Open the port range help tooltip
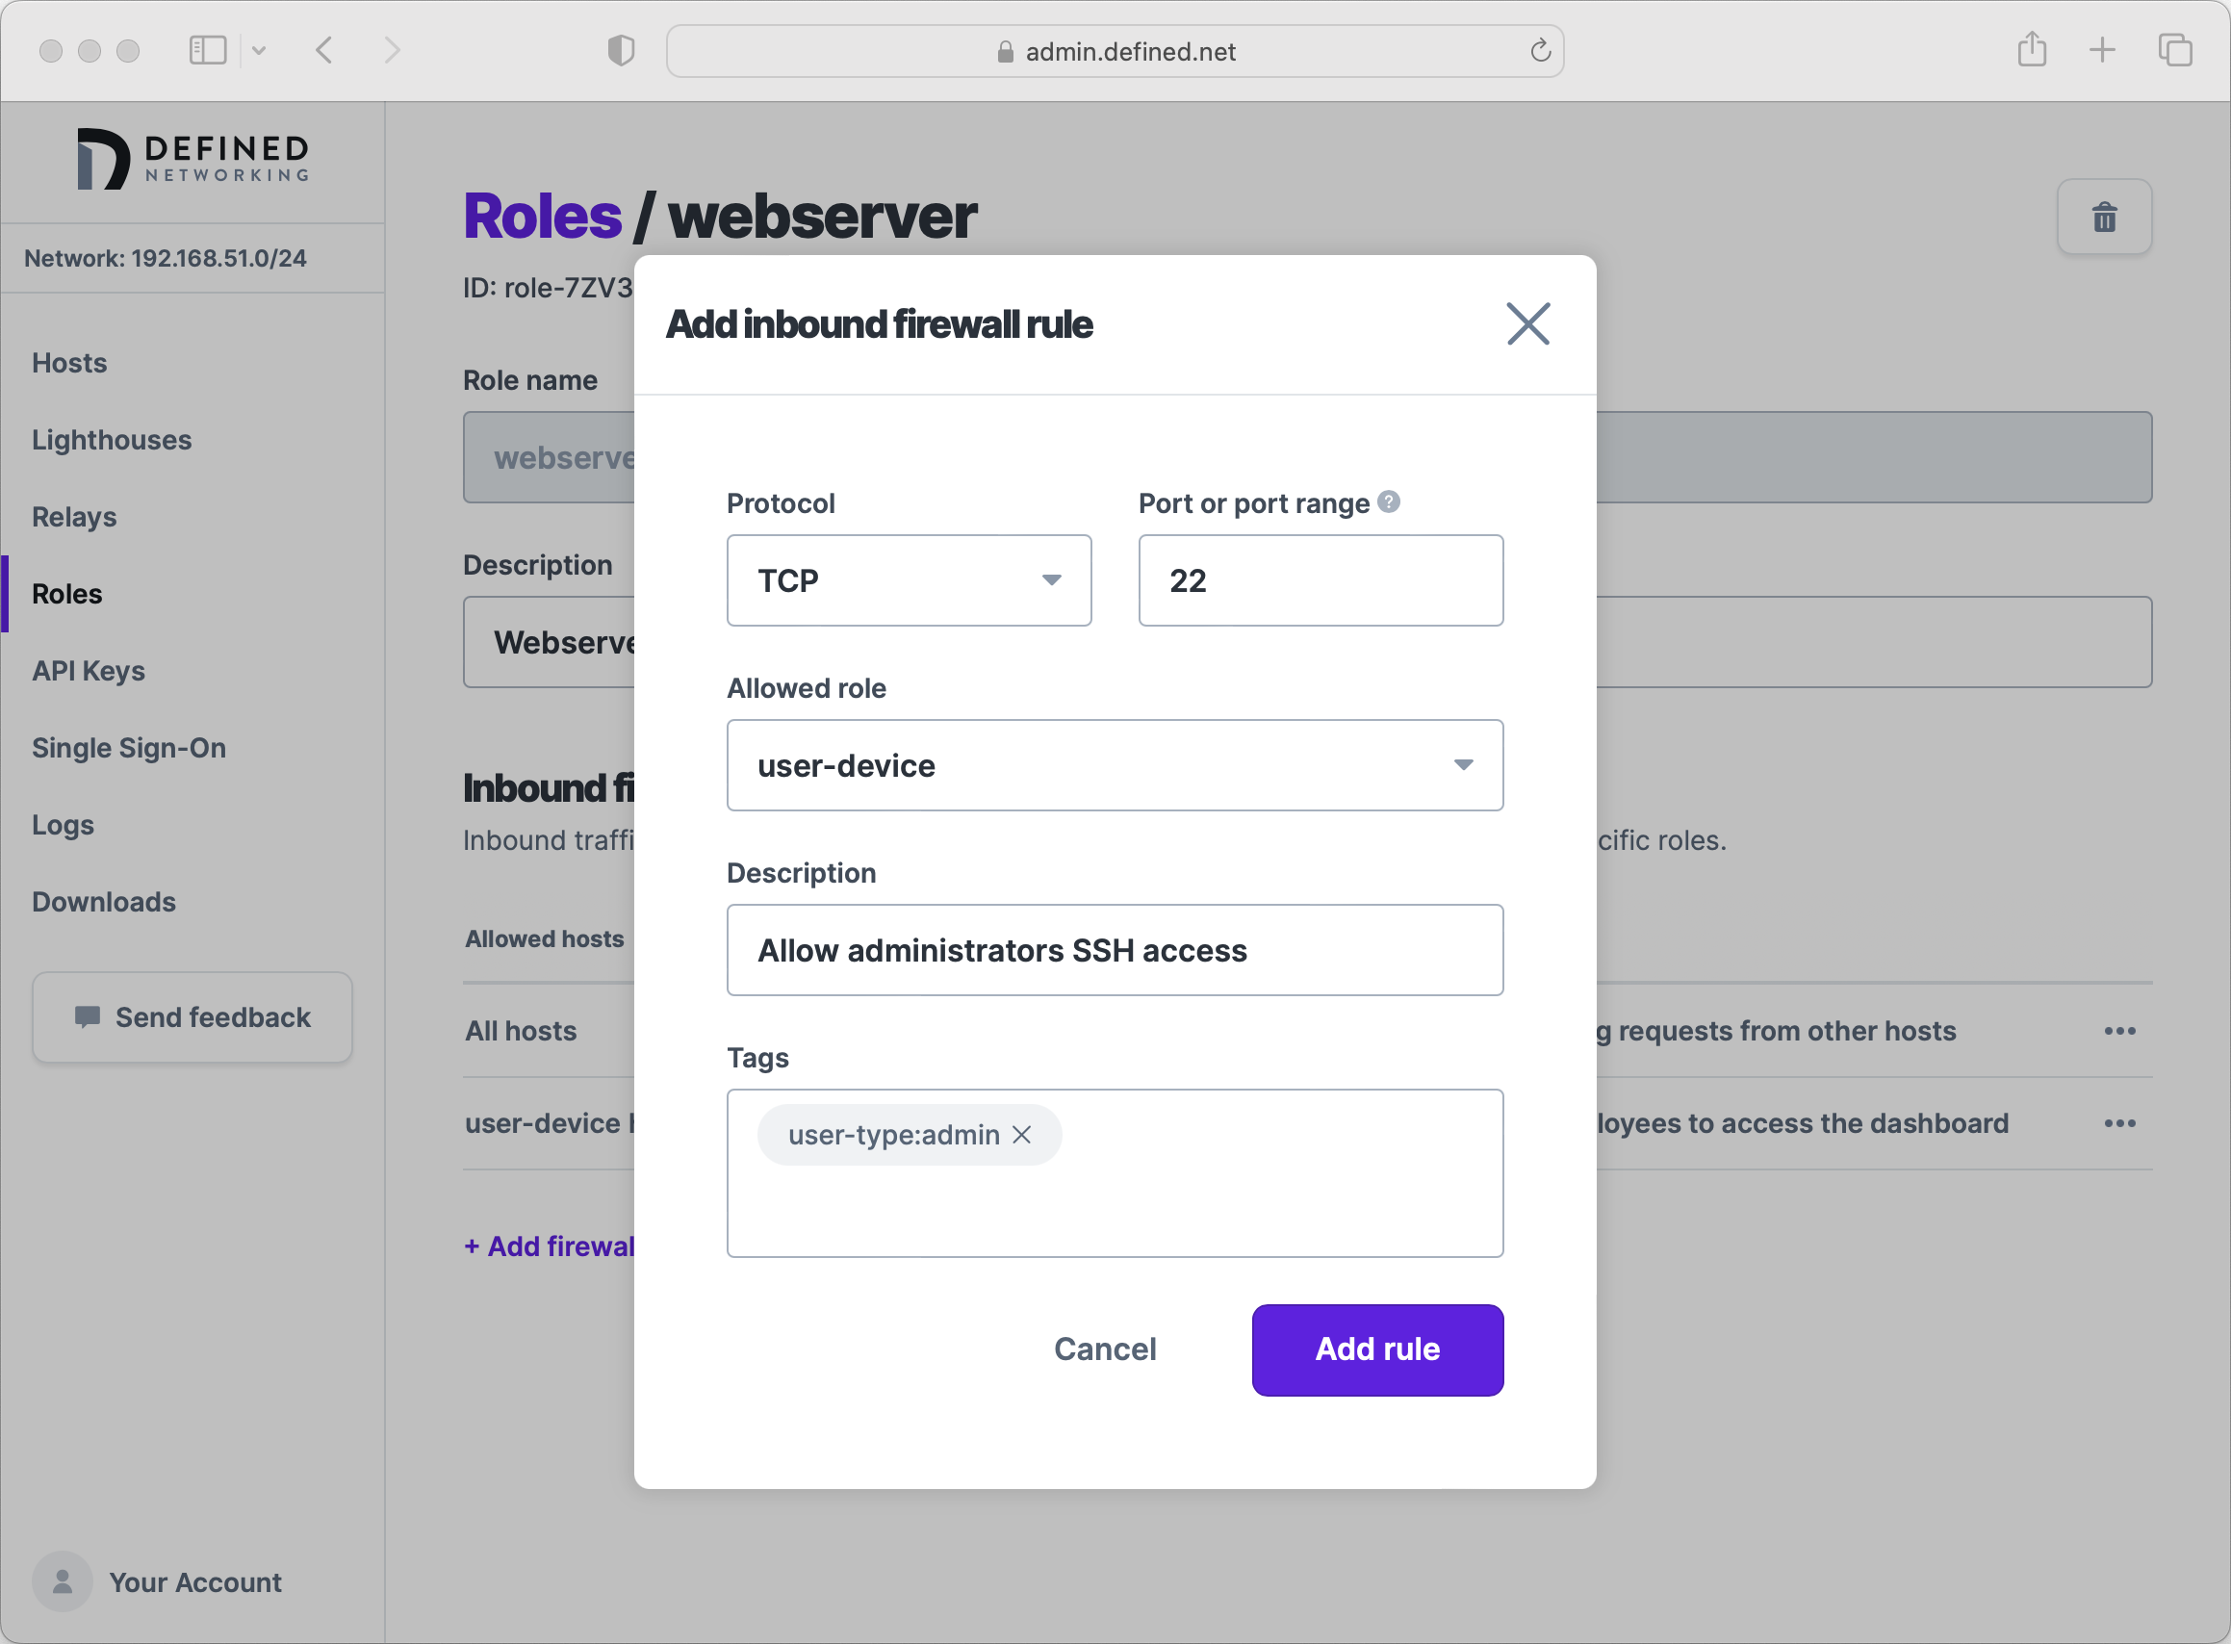This screenshot has height=1644, width=2231. 1389,502
